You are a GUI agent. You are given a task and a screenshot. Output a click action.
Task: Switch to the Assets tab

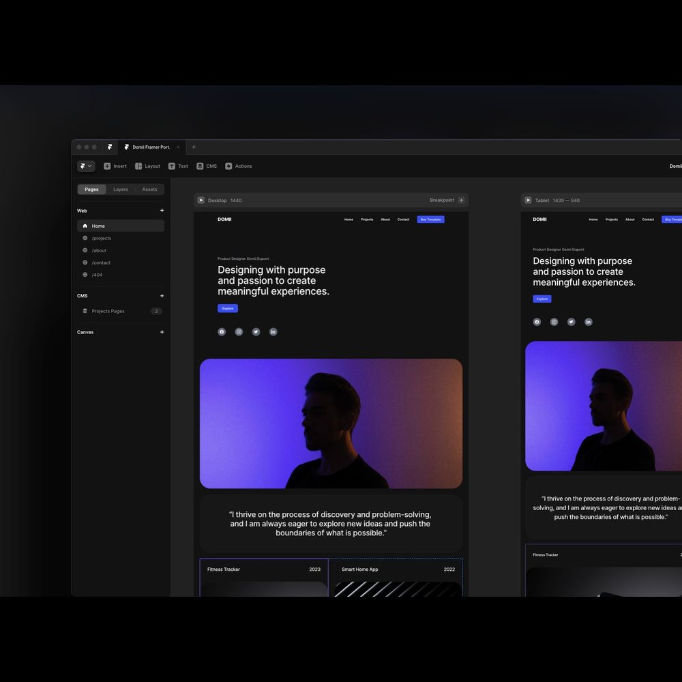pos(149,190)
